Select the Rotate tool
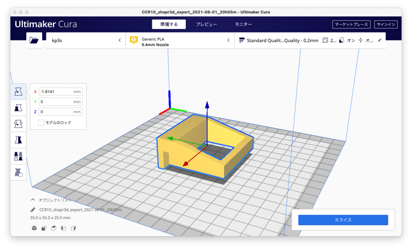The image size is (412, 249). click(19, 124)
